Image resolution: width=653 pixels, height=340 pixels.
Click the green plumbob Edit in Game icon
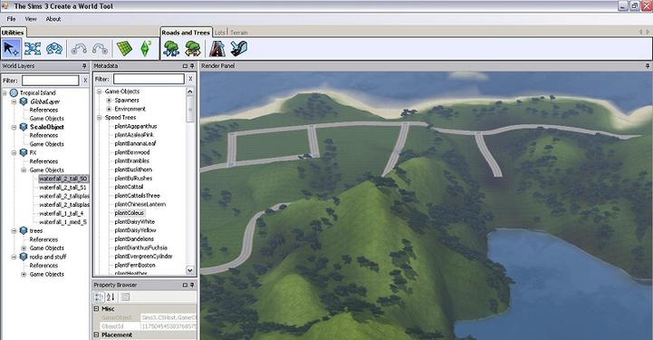[x=145, y=48]
